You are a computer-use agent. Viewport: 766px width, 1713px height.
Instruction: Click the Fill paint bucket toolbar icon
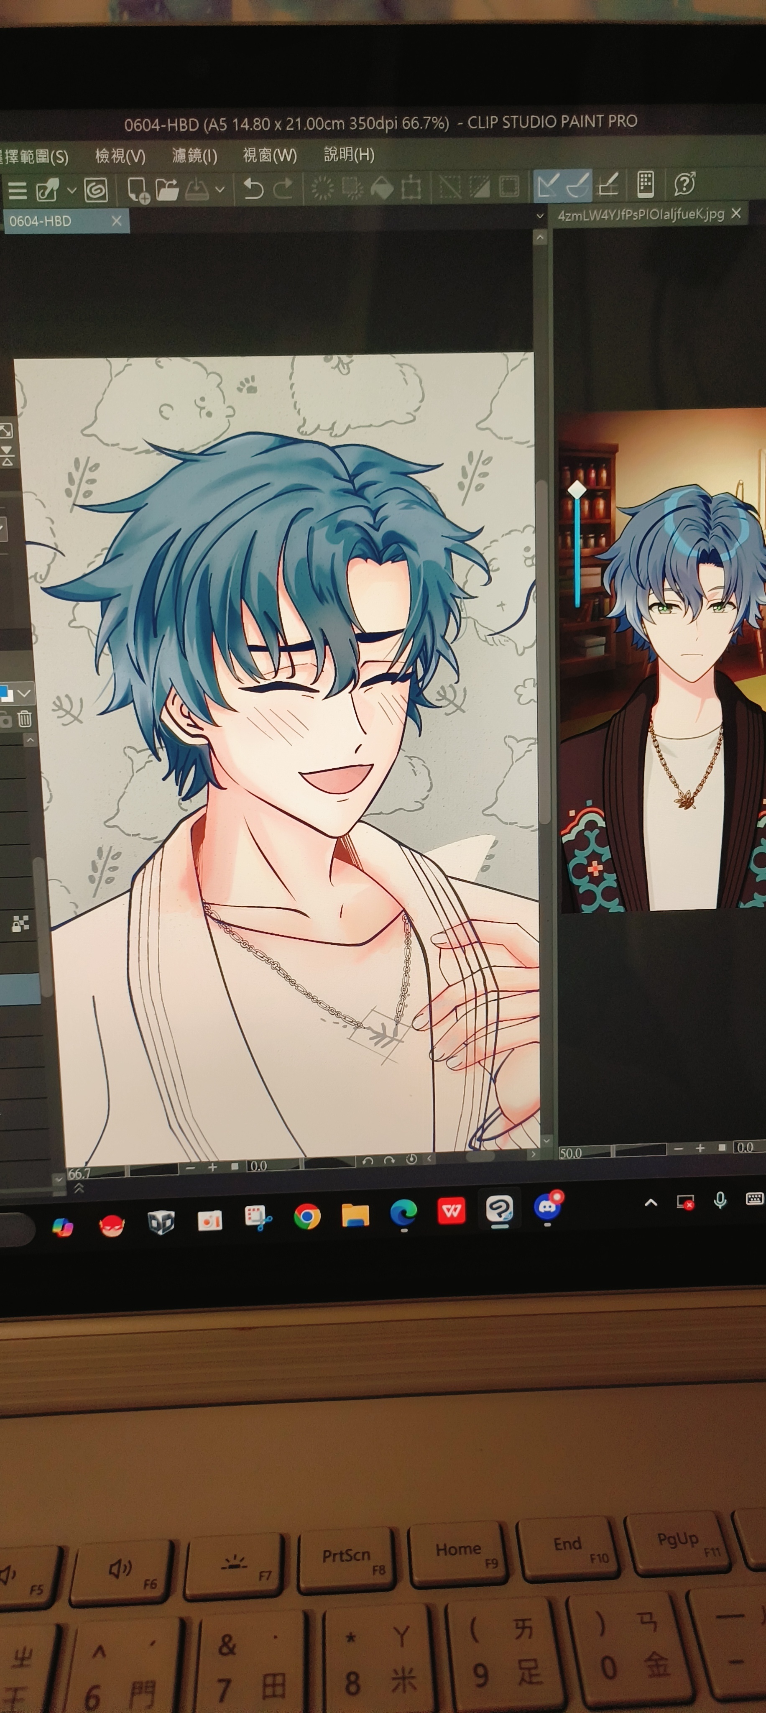[x=382, y=188]
